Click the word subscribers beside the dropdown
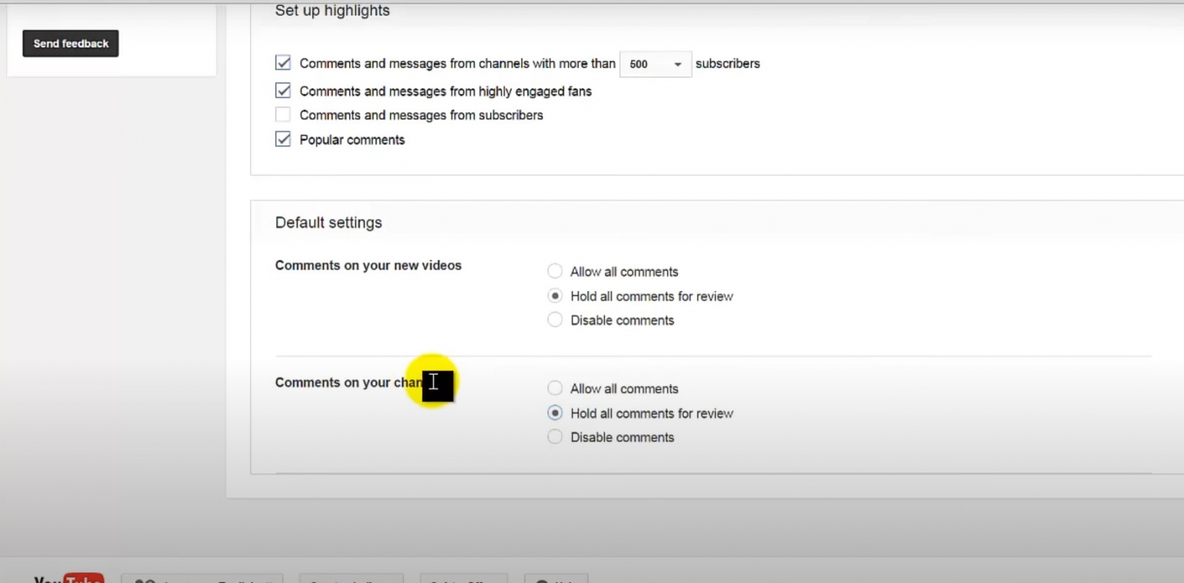The image size is (1184, 583). [x=727, y=64]
